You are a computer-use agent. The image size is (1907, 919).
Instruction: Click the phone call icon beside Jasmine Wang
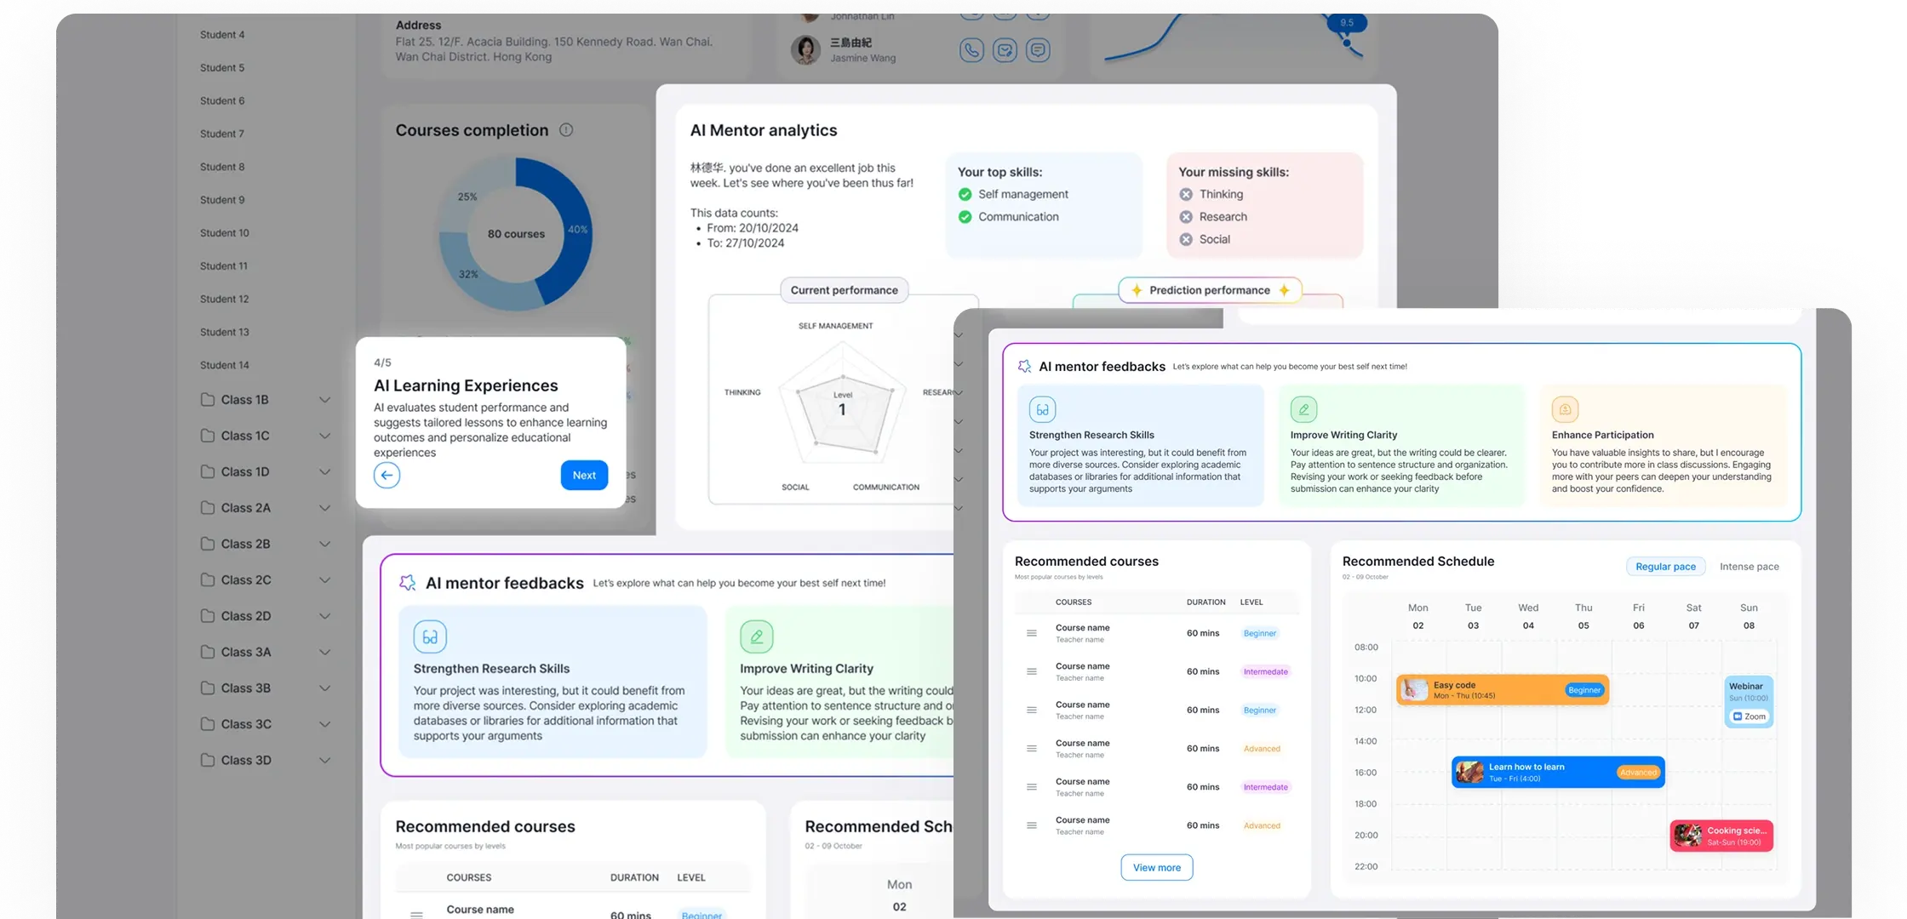(971, 50)
